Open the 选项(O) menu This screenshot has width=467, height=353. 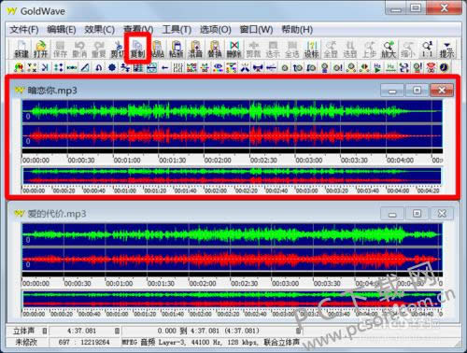click(216, 30)
